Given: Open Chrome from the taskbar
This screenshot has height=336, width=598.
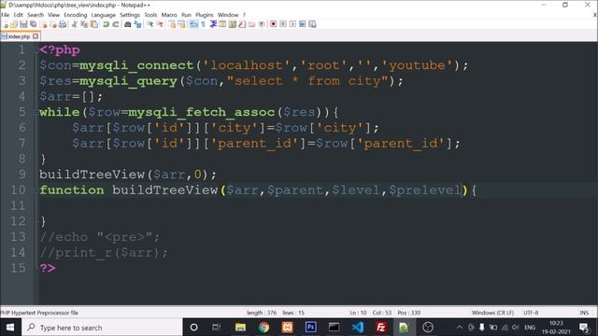Looking at the screenshot, I should coord(263,328).
